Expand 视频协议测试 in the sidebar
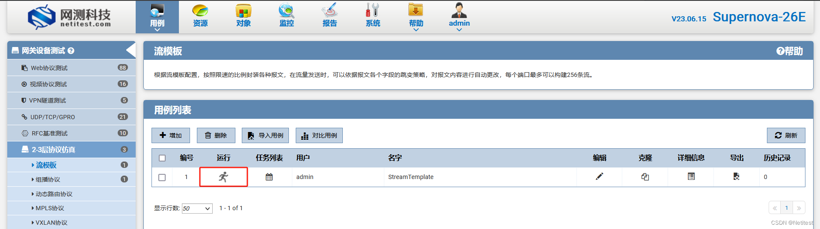 tap(71, 84)
